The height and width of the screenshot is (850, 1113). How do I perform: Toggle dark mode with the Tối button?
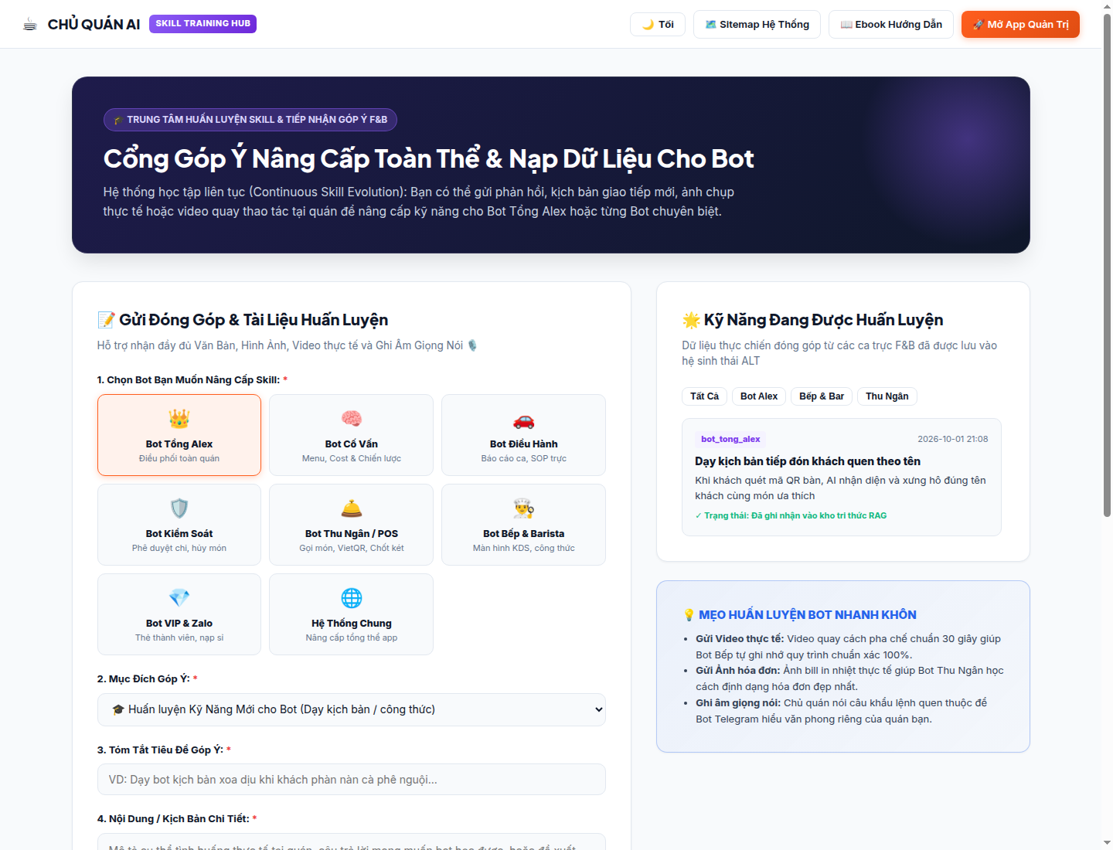click(658, 25)
